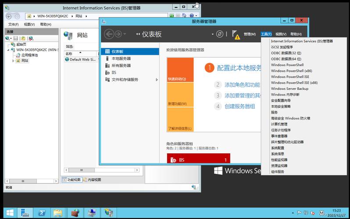This screenshot has width=350, height=219.
Task: Collapse the WIN-5K305FQ6K2C server tree node
Action: [8, 50]
